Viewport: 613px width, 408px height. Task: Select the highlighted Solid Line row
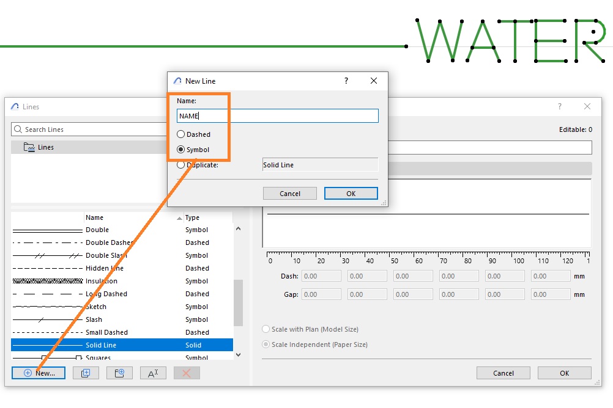[x=122, y=345]
